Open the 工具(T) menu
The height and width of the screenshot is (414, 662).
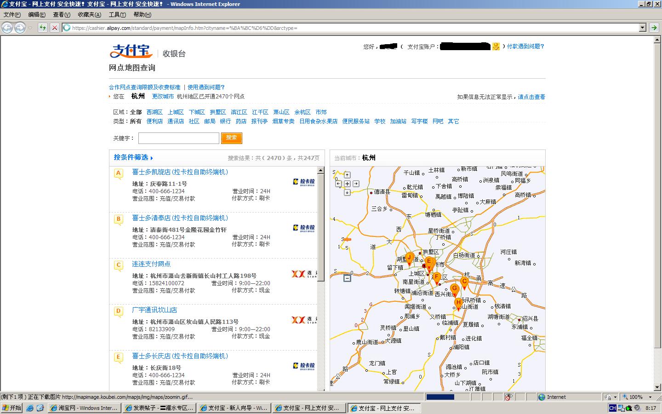pos(117,14)
